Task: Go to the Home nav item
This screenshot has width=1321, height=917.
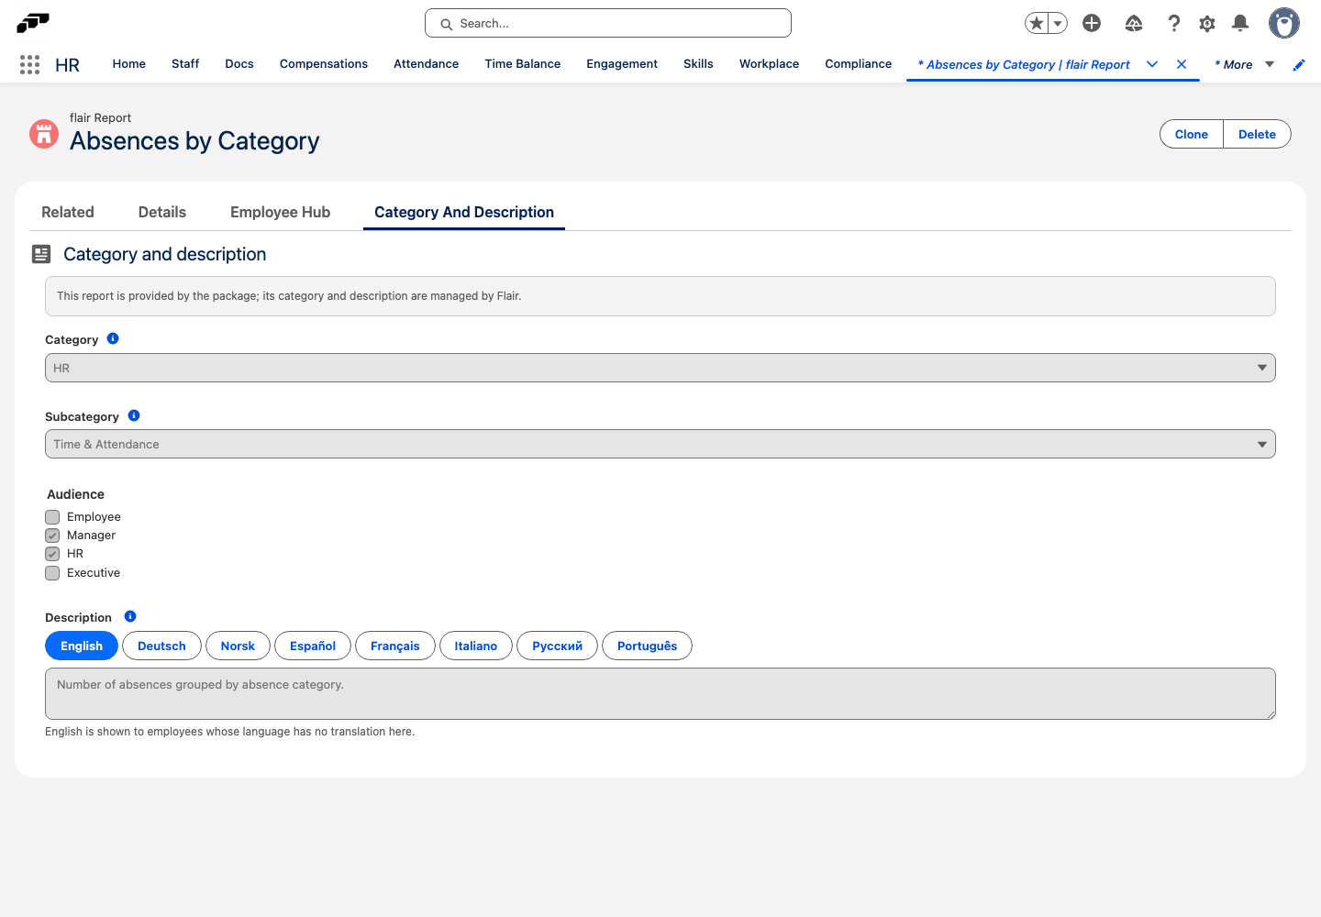Action: click(129, 64)
